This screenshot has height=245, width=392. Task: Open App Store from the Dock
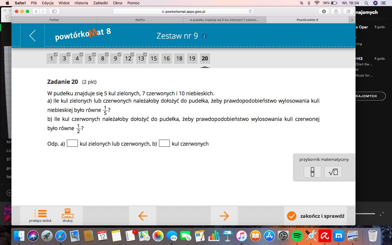[x=269, y=236]
